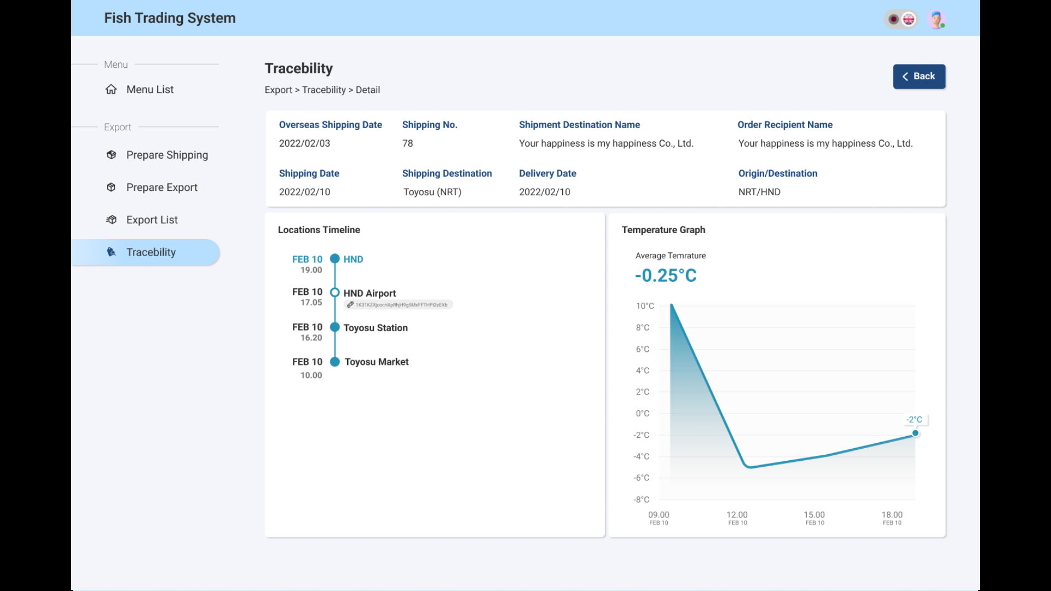Click the Back button
1051x591 pixels.
(919, 77)
